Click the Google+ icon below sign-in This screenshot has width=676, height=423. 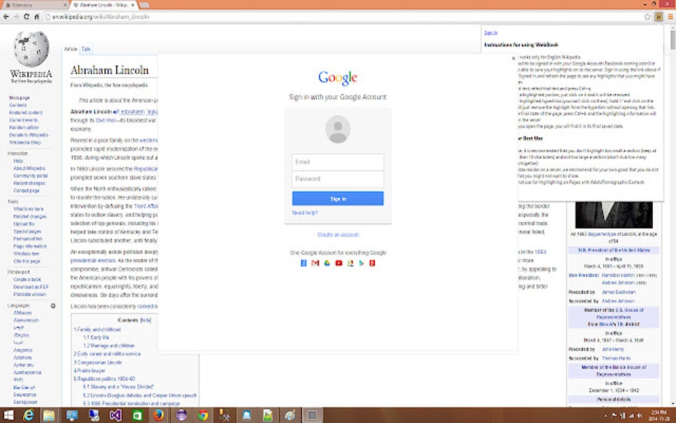372,263
